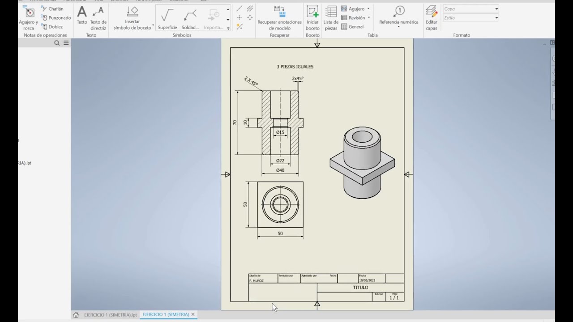Select the Superficie texture symbol

167,19
